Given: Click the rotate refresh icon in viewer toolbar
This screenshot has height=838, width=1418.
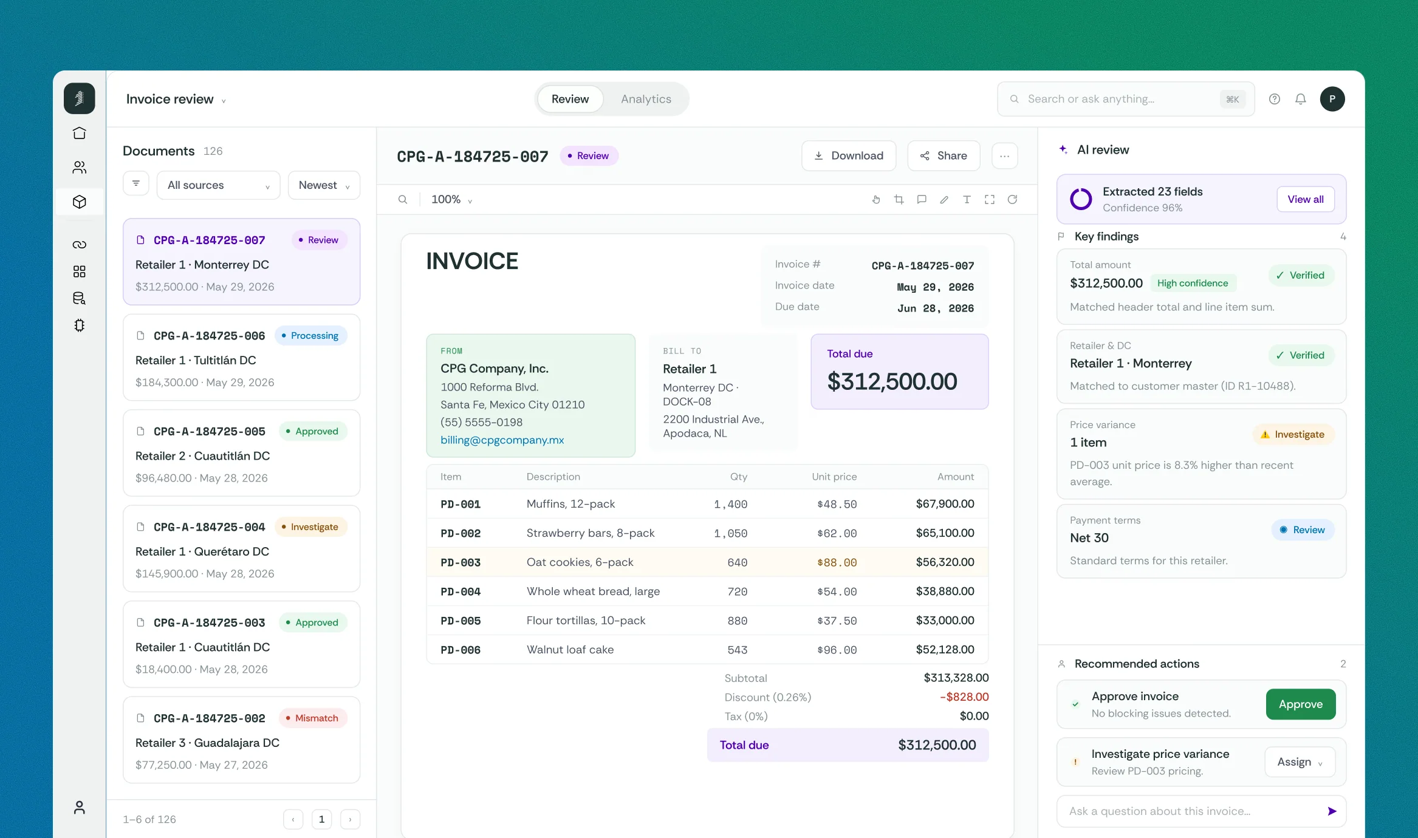Looking at the screenshot, I should point(1012,200).
